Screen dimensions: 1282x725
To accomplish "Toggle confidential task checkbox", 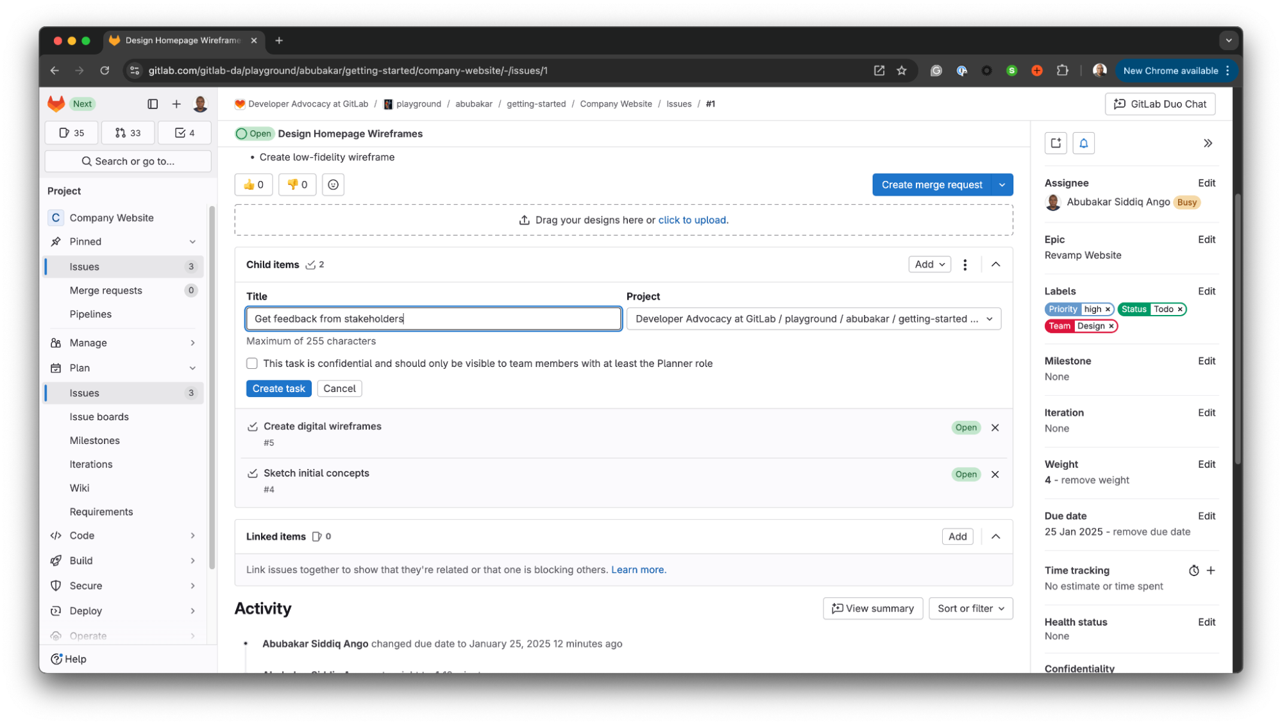I will 251,362.
